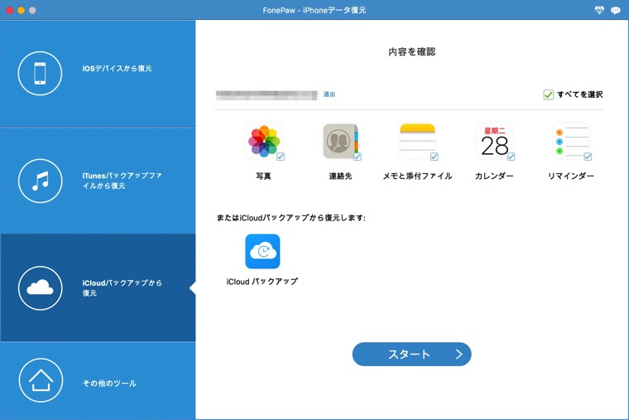Image resolution: width=629 pixels, height=420 pixels.
Task: Click the blurred account name field
Action: [266, 94]
